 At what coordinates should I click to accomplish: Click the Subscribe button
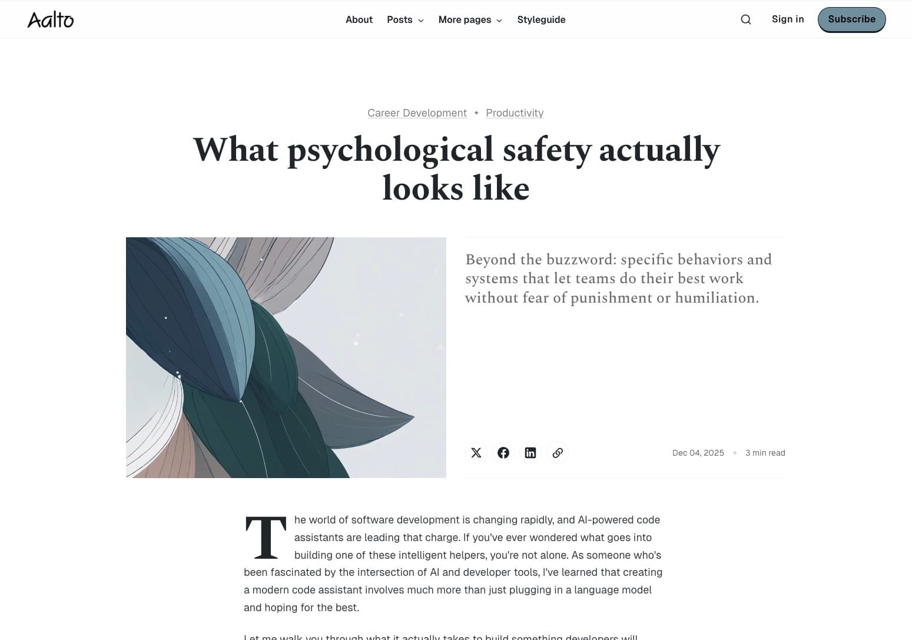(851, 19)
